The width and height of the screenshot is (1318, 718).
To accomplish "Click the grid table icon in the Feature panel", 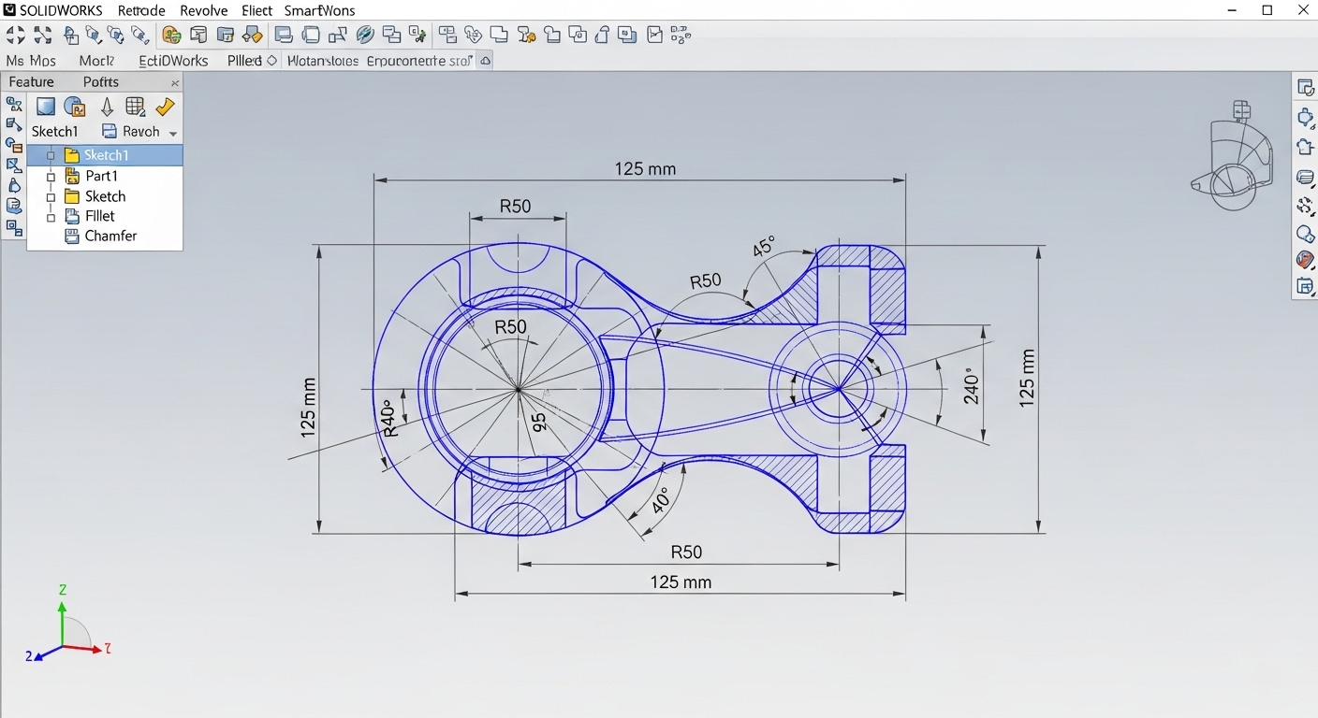I will pos(135,107).
